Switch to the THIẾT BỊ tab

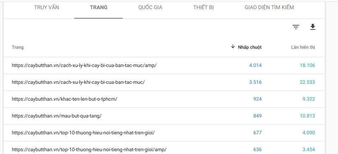[x=203, y=7]
